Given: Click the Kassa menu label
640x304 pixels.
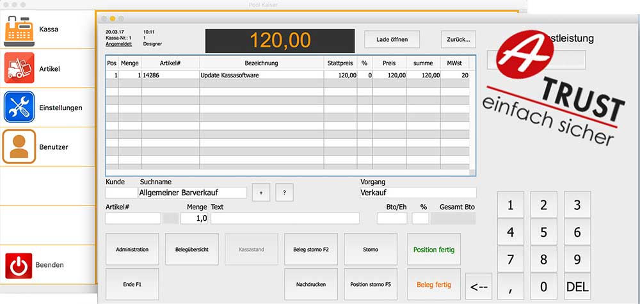Looking at the screenshot, I should pyautogui.click(x=49, y=29).
